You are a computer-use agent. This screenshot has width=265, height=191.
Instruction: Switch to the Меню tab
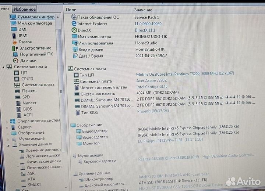point(4,9)
